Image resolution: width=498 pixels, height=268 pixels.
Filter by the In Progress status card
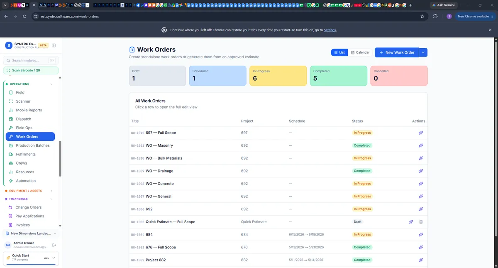[x=278, y=76]
